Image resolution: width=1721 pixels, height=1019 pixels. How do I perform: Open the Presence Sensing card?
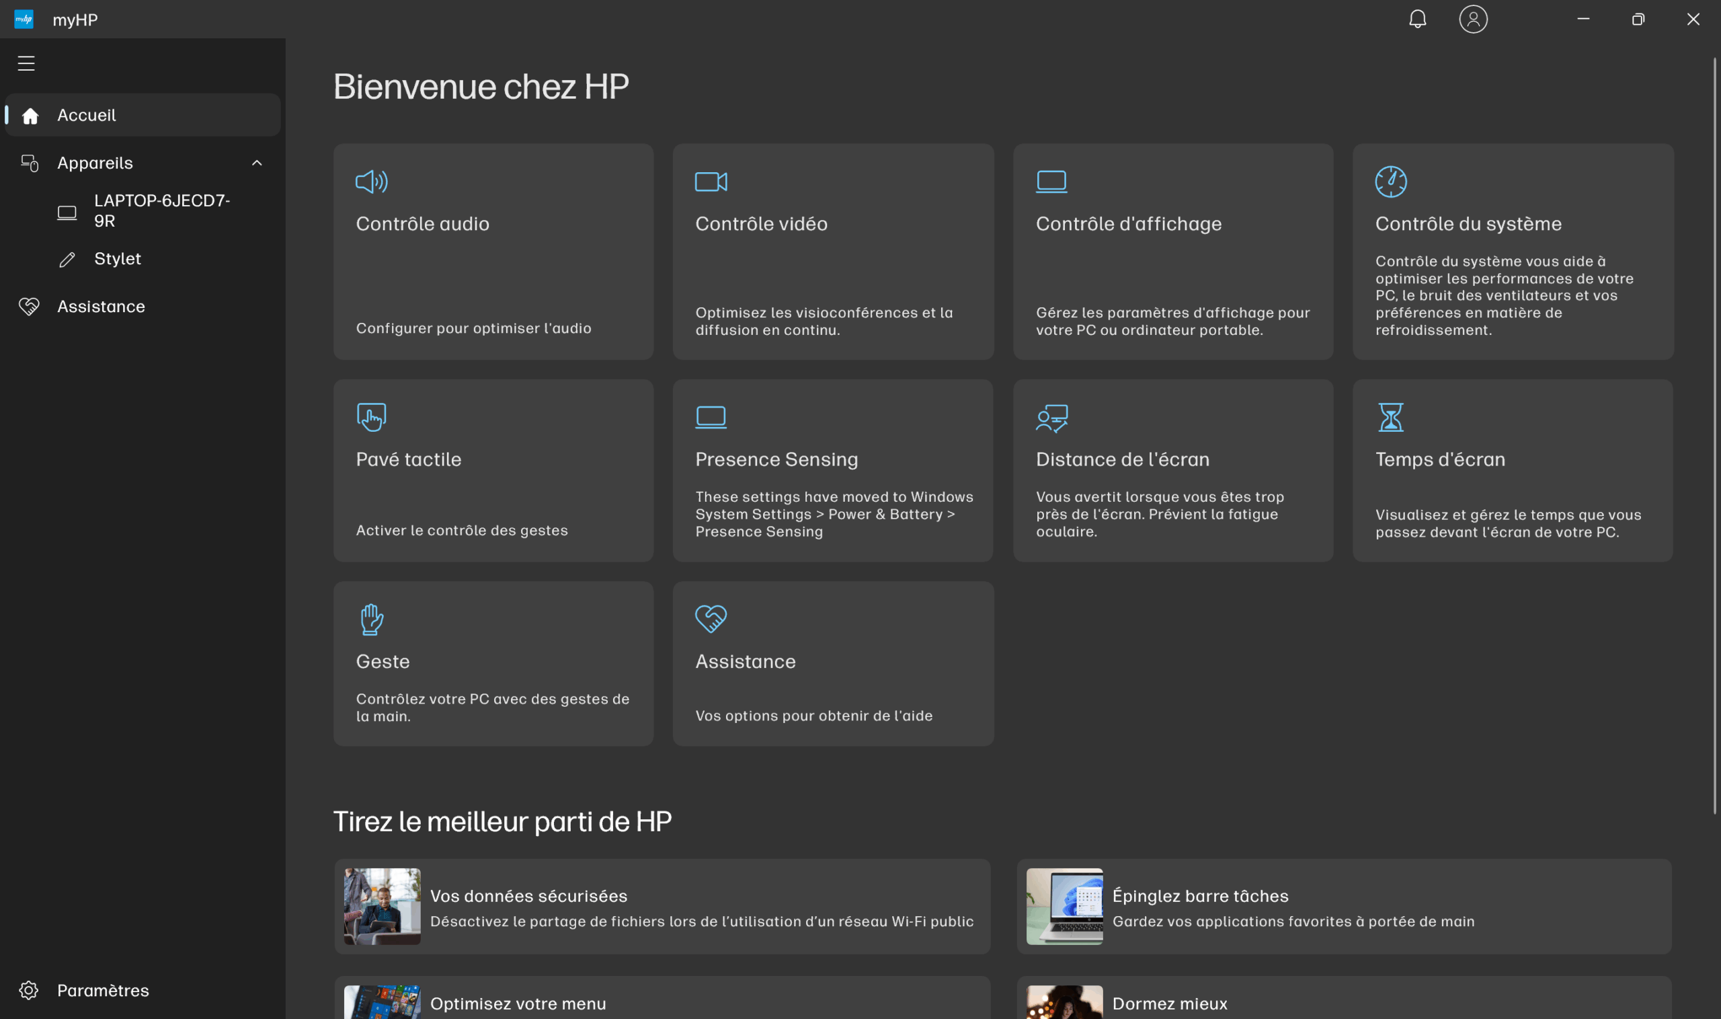(x=832, y=470)
